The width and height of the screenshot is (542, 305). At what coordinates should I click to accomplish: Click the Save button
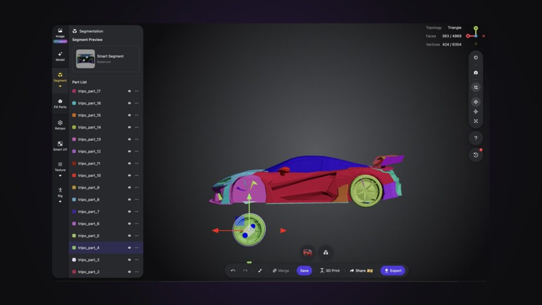(x=304, y=271)
